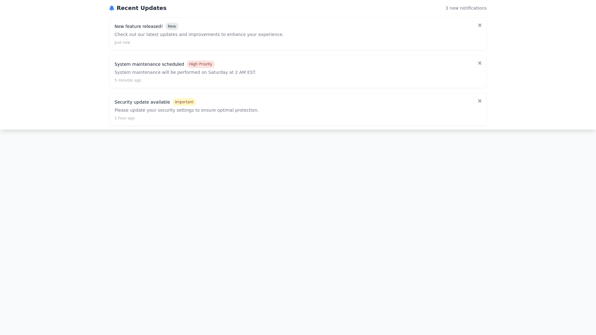Click the 3 new notifications counter
Image resolution: width=596 pixels, height=335 pixels.
[x=466, y=8]
